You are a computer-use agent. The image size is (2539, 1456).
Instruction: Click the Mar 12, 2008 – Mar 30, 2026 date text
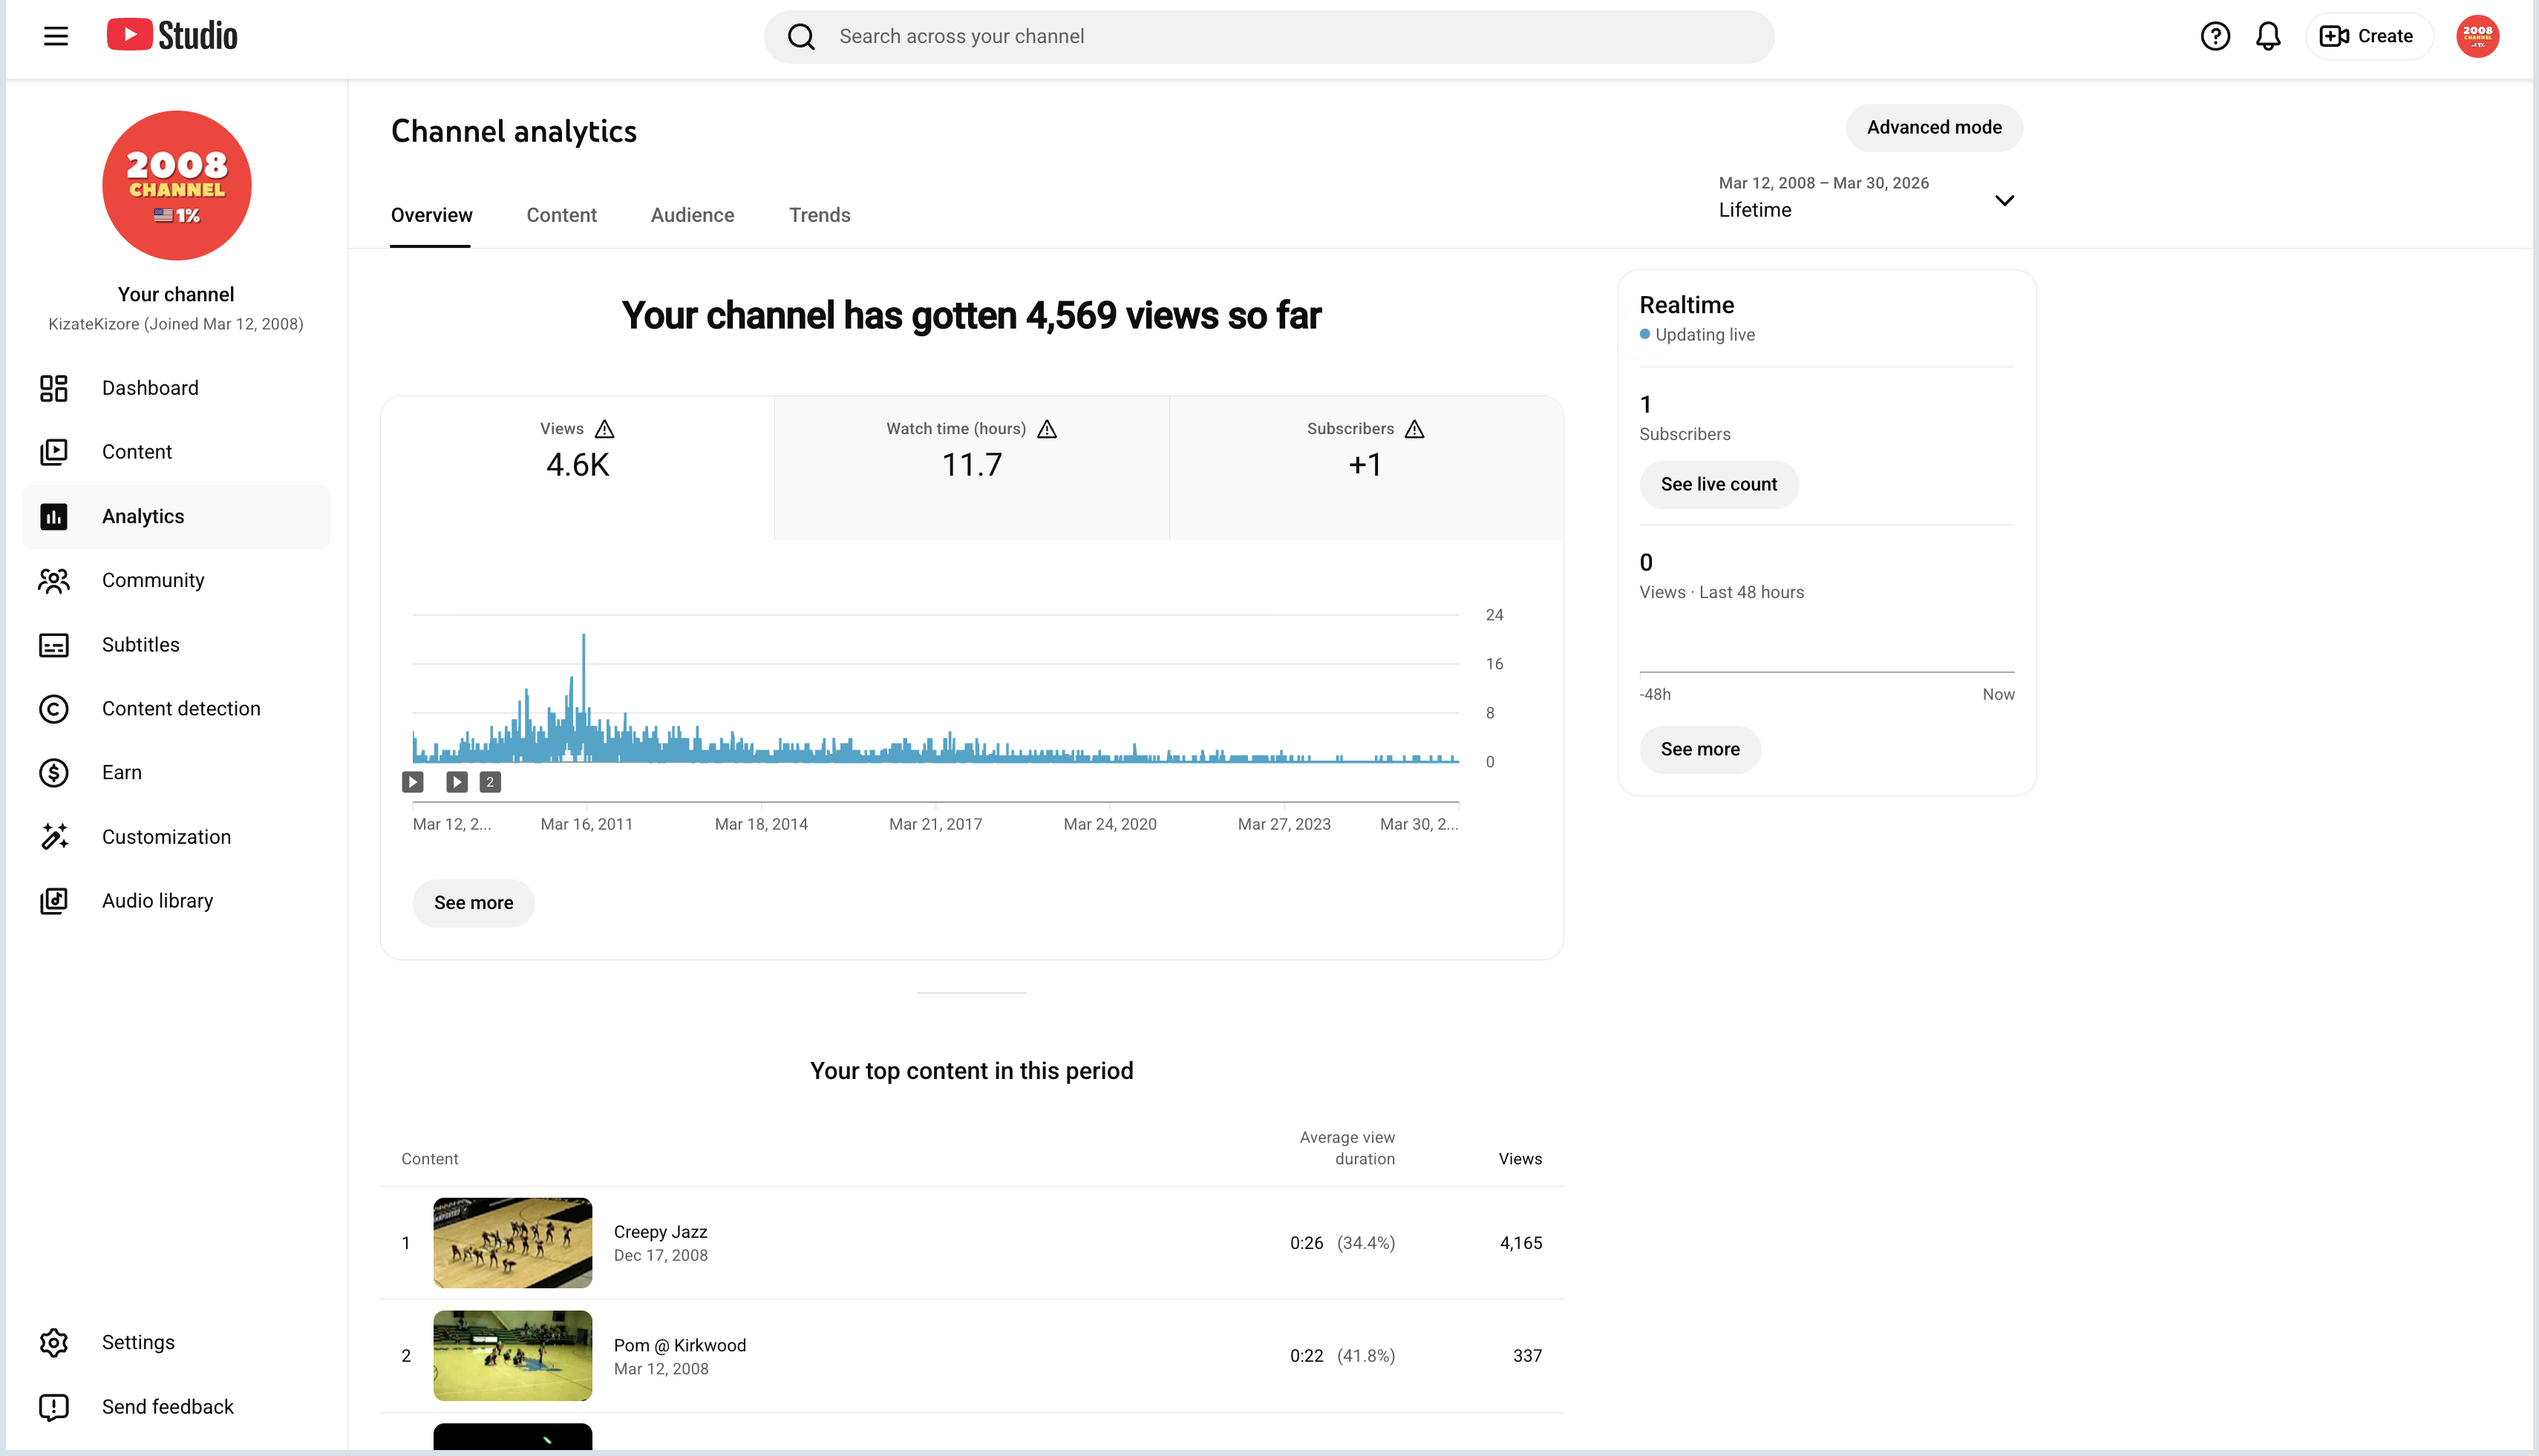click(1823, 183)
